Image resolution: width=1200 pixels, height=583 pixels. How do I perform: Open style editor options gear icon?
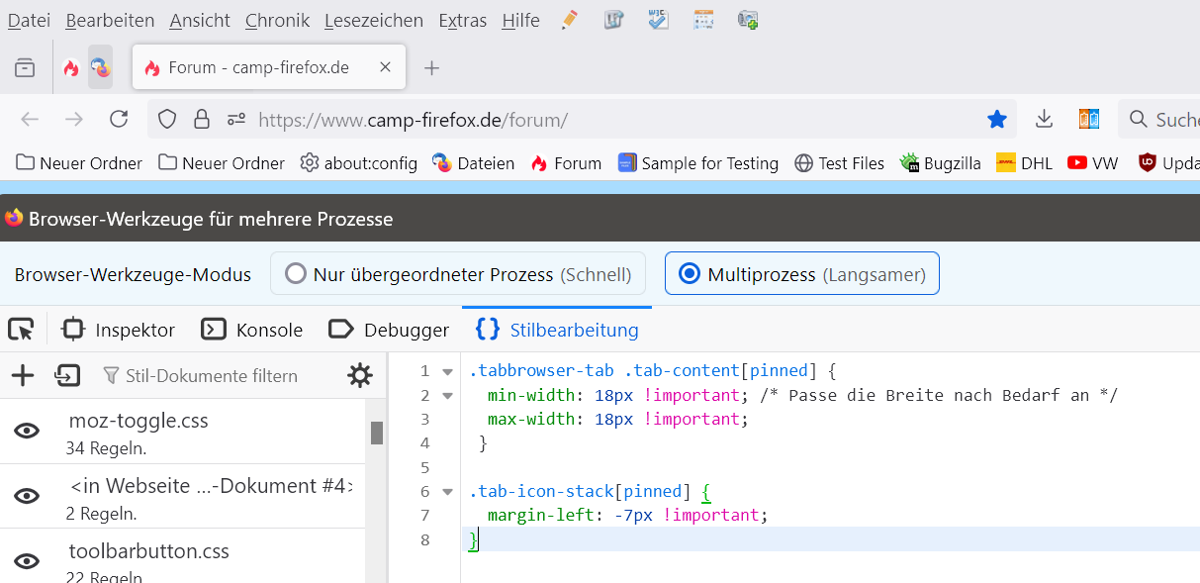coord(360,375)
